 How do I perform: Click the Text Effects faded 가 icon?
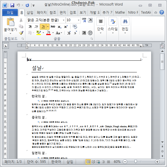[30, 33]
